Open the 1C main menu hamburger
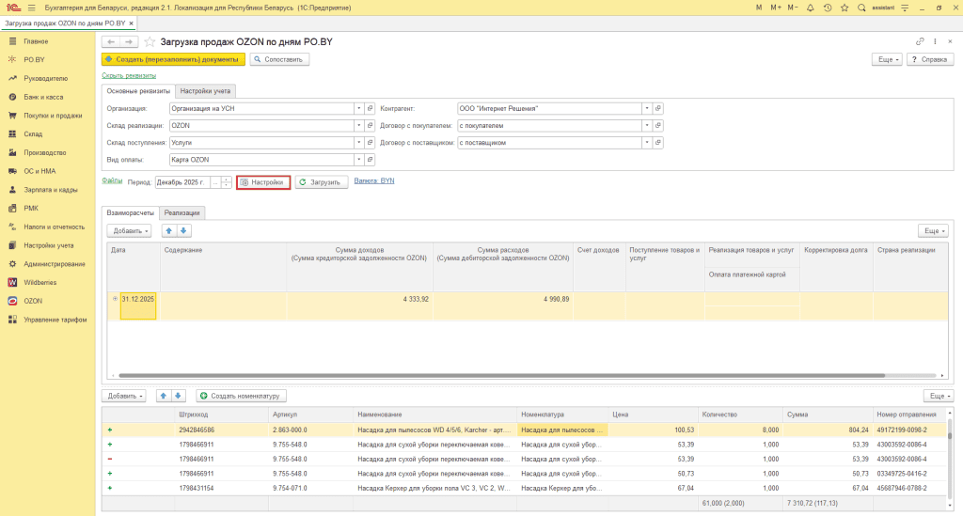 click(31, 8)
